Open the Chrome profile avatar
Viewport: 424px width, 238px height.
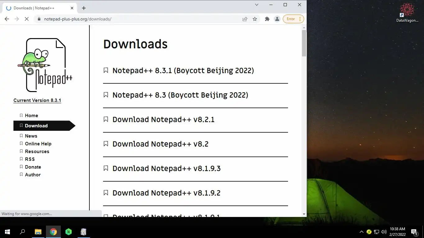tap(277, 19)
